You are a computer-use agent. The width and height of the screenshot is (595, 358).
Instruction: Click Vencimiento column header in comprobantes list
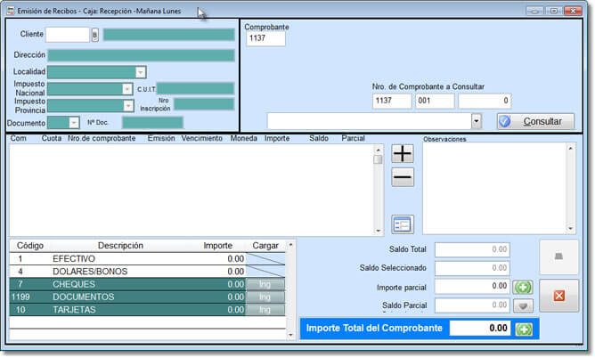(201, 138)
